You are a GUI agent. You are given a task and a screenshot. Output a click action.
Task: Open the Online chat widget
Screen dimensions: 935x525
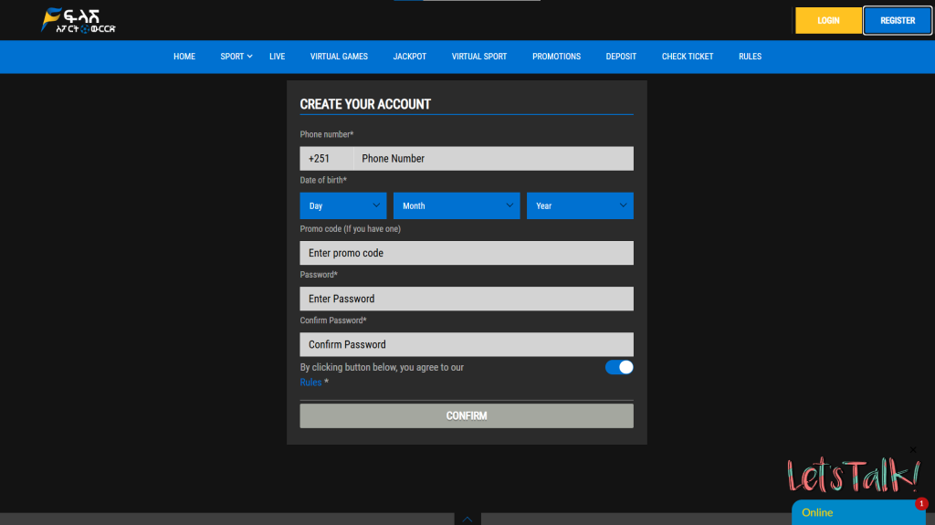858,512
